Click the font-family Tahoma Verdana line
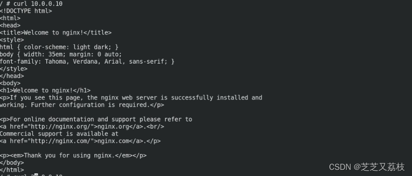Image resolution: width=412 pixels, height=176 pixels. point(87,61)
